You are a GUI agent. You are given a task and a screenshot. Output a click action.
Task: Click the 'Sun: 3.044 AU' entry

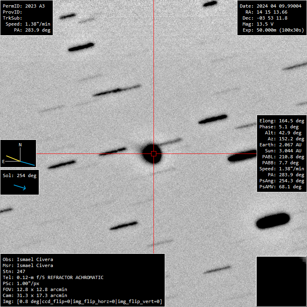pyautogui.click(x=283, y=151)
